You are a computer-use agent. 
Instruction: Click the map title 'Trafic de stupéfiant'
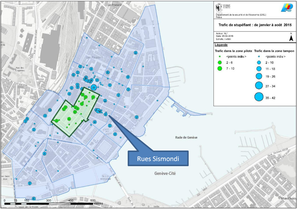point(255,25)
